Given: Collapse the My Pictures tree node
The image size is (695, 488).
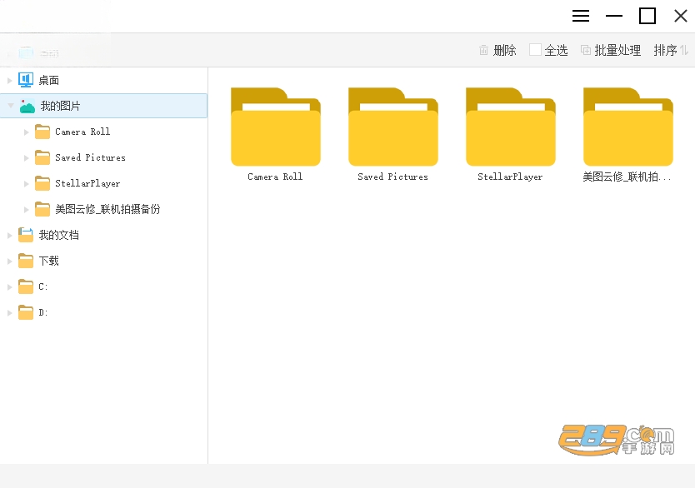Looking at the screenshot, I should click(10, 106).
